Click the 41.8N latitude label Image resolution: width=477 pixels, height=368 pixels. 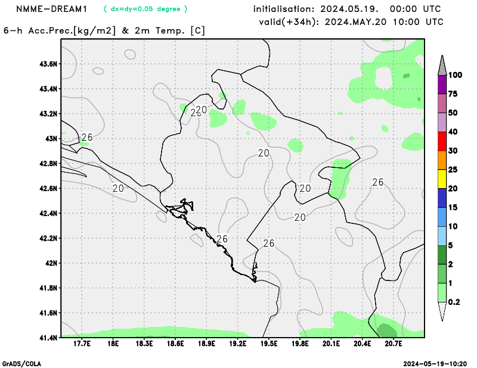[x=48, y=288]
